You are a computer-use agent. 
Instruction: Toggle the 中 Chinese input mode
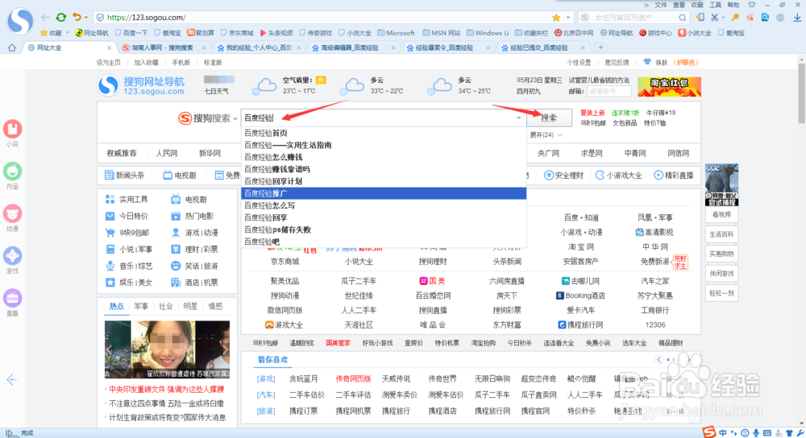(723, 433)
